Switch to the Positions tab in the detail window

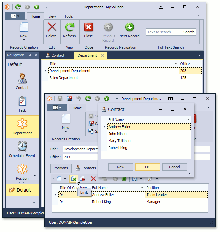[61, 168]
